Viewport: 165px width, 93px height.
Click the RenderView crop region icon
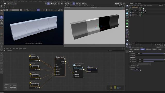(x=28, y=10)
